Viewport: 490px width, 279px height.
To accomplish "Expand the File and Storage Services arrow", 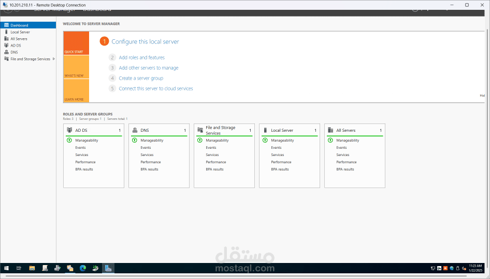I will click(54, 59).
